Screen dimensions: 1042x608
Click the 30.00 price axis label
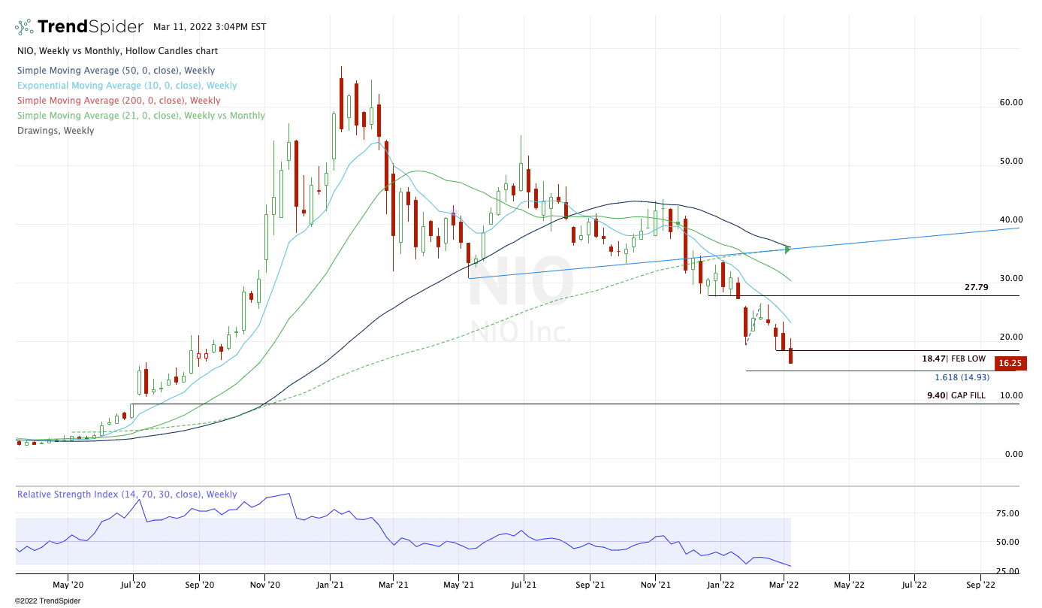coord(1012,279)
